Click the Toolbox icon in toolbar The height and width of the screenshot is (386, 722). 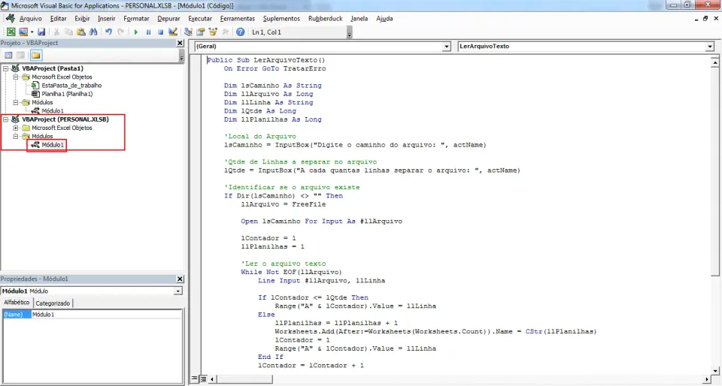[x=225, y=32]
